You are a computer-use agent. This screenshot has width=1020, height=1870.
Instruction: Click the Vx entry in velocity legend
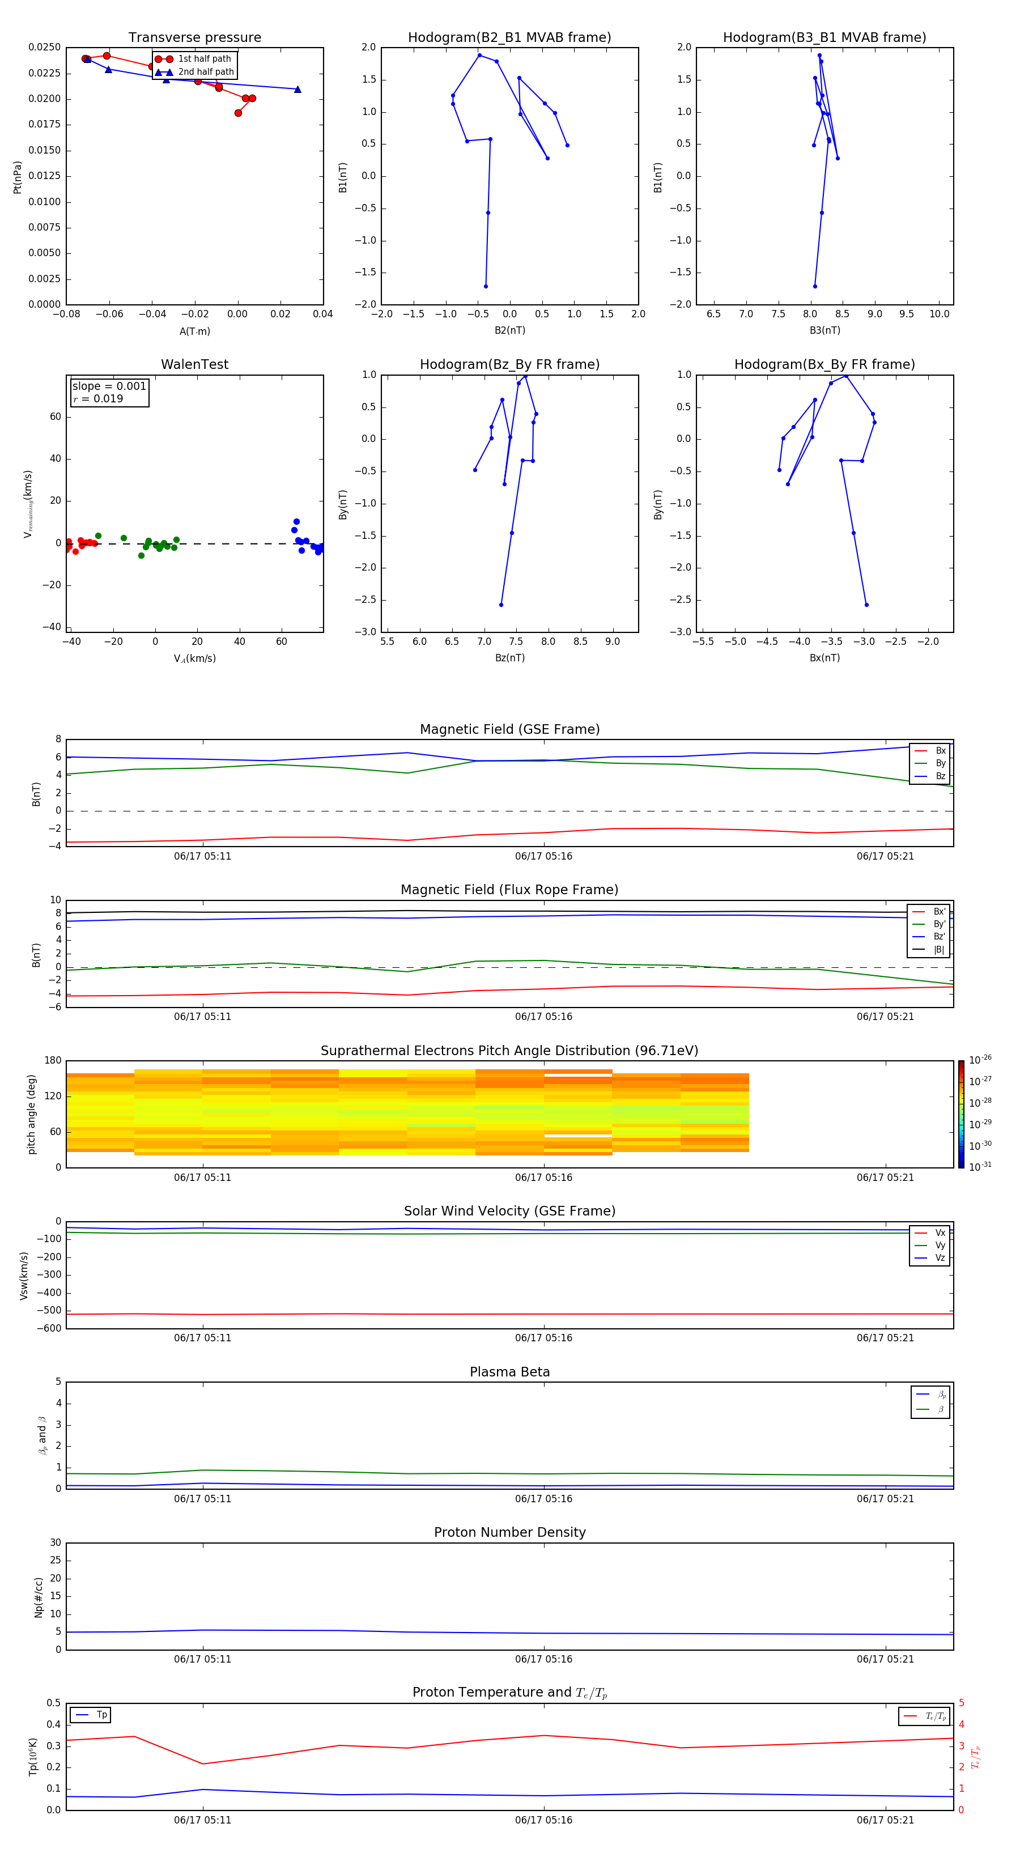coord(930,1232)
